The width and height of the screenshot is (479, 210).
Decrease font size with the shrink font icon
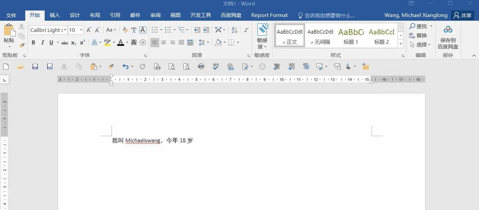coord(97,30)
